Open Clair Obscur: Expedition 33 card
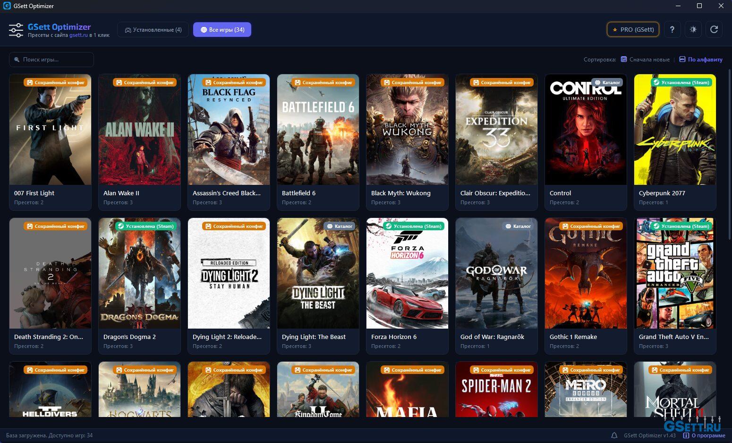732x443 pixels. pyautogui.click(x=496, y=142)
